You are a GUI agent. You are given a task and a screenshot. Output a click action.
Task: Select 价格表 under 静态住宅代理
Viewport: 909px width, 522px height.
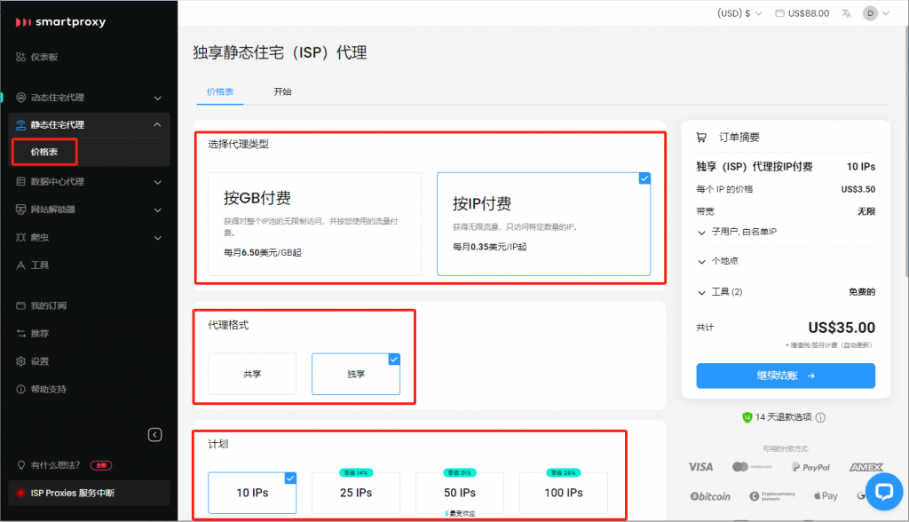(x=44, y=152)
